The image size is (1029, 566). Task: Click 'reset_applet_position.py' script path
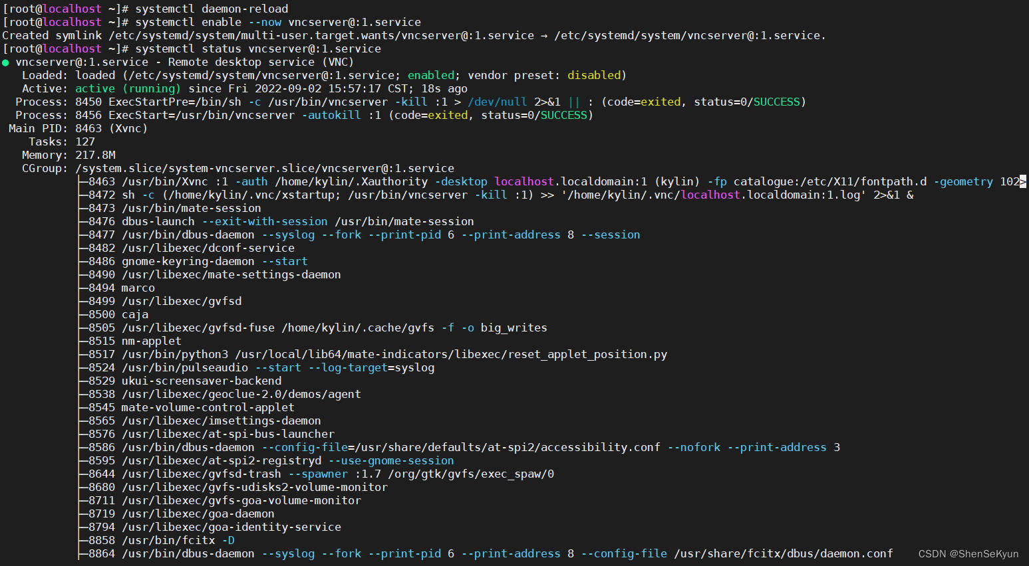coord(587,354)
